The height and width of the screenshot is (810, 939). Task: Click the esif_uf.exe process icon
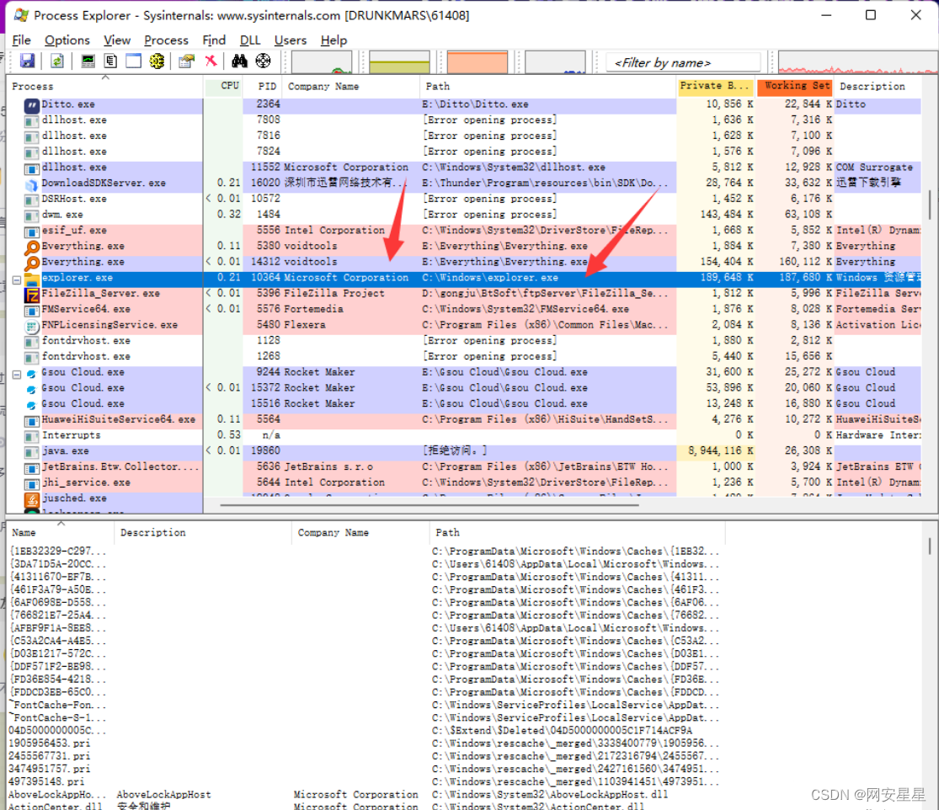pyautogui.click(x=32, y=232)
